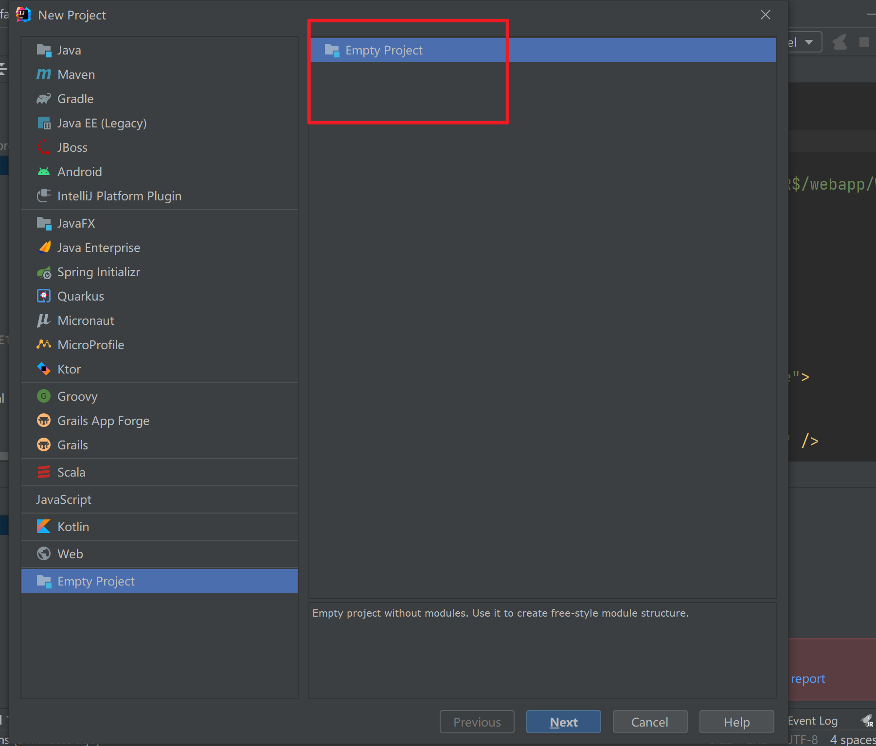This screenshot has width=876, height=746.
Task: Select the Spring Initializr icon
Action: point(44,272)
